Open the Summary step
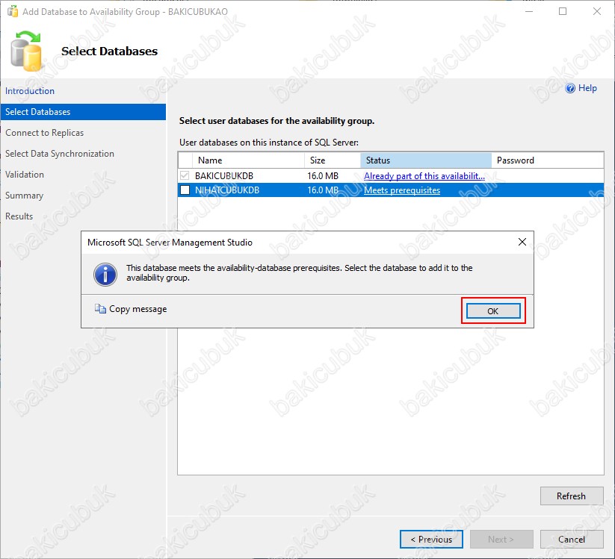Viewport: 615px width, 559px height. pyautogui.click(x=24, y=196)
